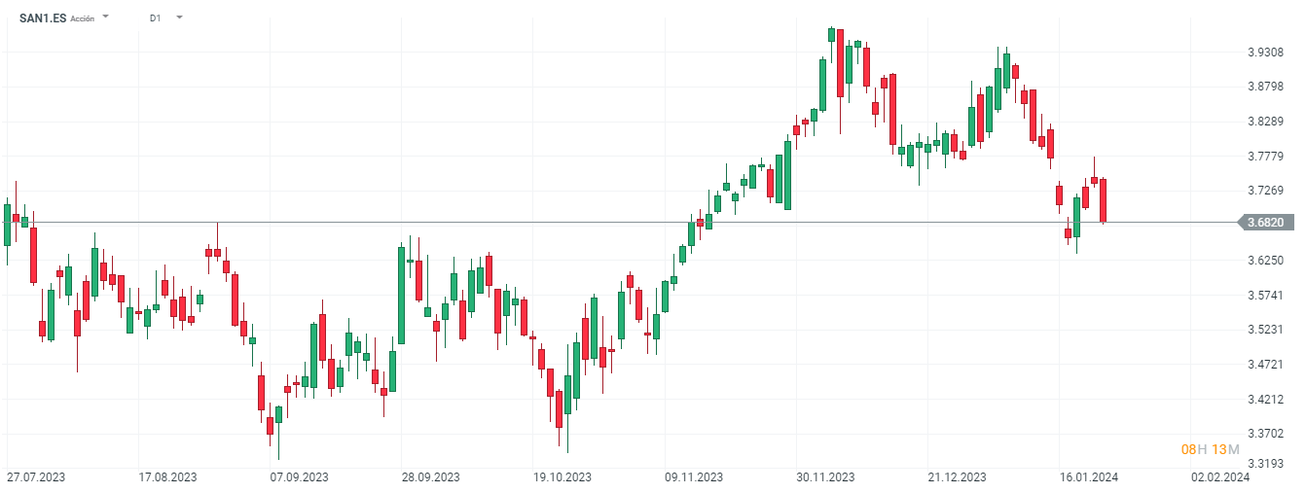1306x493 pixels.
Task: Click the 3.3193 bottom price label
Action: tap(1265, 464)
